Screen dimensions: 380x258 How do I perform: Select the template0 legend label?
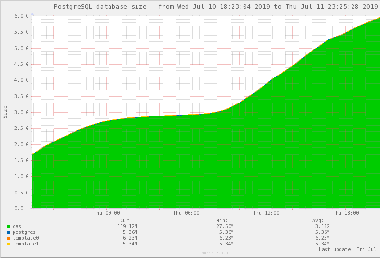coord(26,238)
